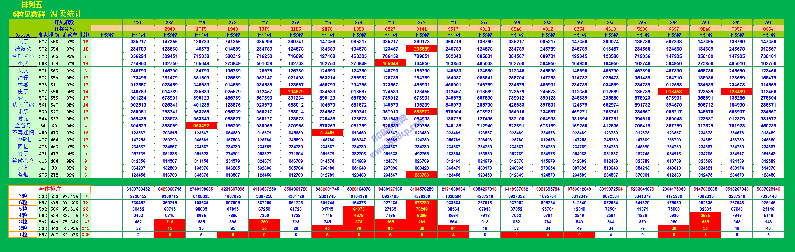
Task: Select the period 281 column header
Action: point(138,22)
